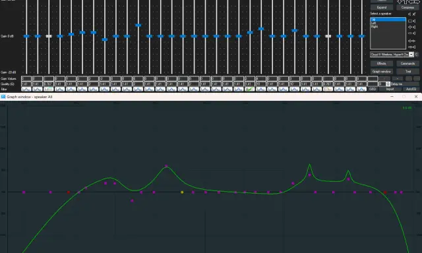Click the purple point on the mid-graph peak

(166, 166)
